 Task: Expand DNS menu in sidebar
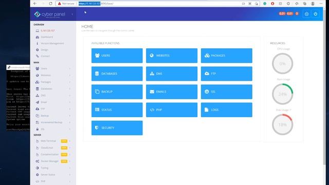[52, 96]
